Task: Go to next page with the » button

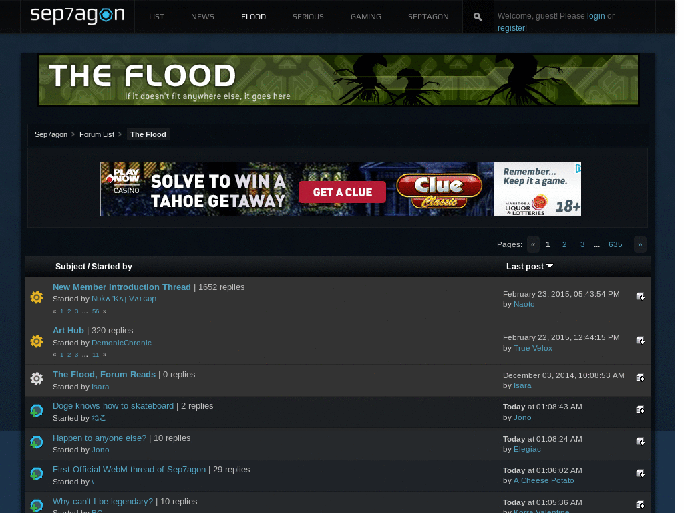Action: (639, 244)
